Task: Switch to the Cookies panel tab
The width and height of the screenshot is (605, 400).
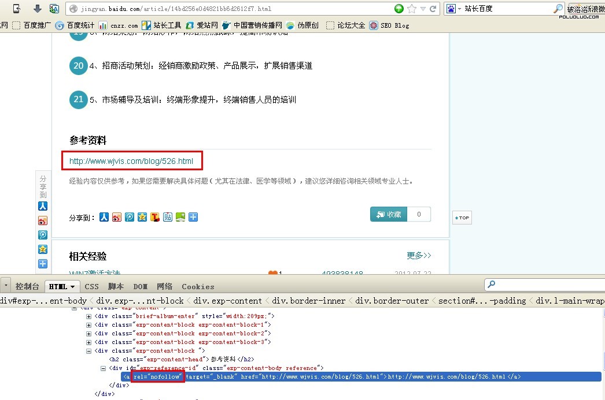Action: coord(198,286)
